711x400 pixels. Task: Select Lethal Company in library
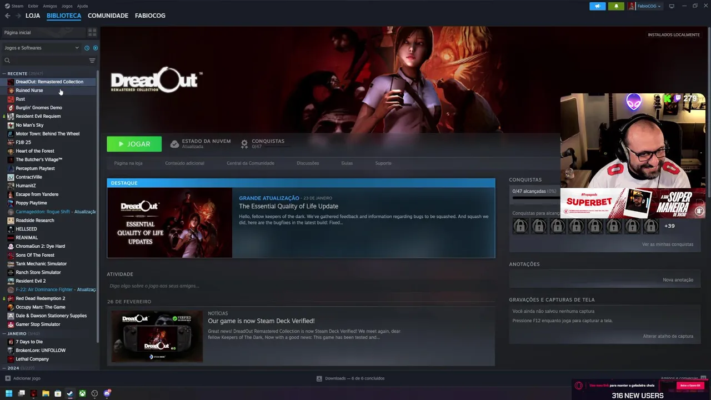coord(32,359)
